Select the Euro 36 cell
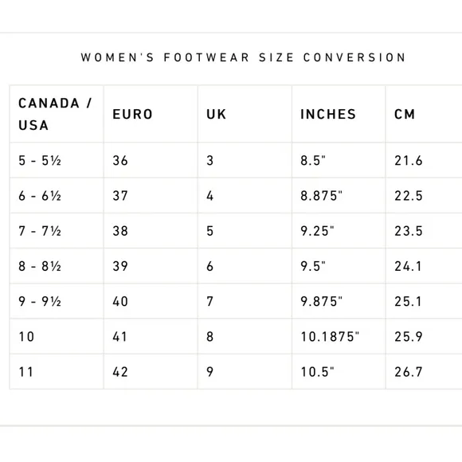Screen dimensions: 462x462 (x=151, y=160)
